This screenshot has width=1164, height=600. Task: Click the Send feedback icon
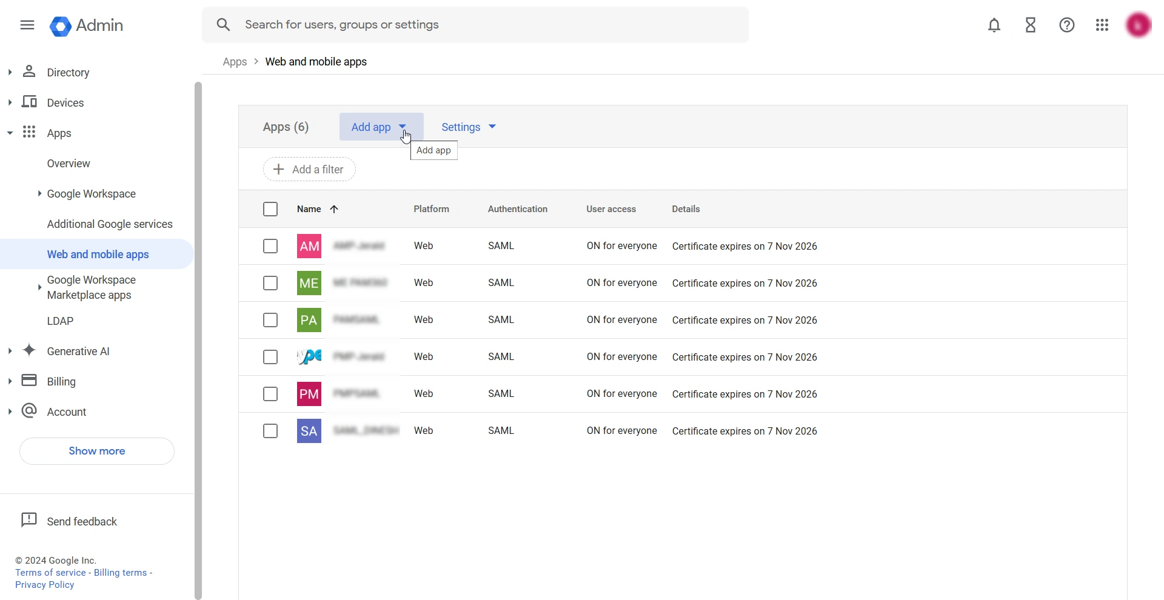click(28, 521)
